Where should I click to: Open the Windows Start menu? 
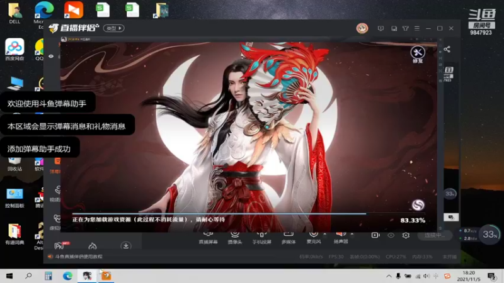9,276
